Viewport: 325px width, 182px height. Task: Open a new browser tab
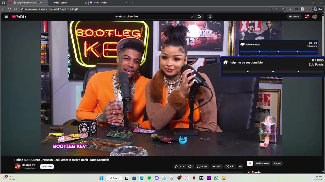[x=132, y=3]
